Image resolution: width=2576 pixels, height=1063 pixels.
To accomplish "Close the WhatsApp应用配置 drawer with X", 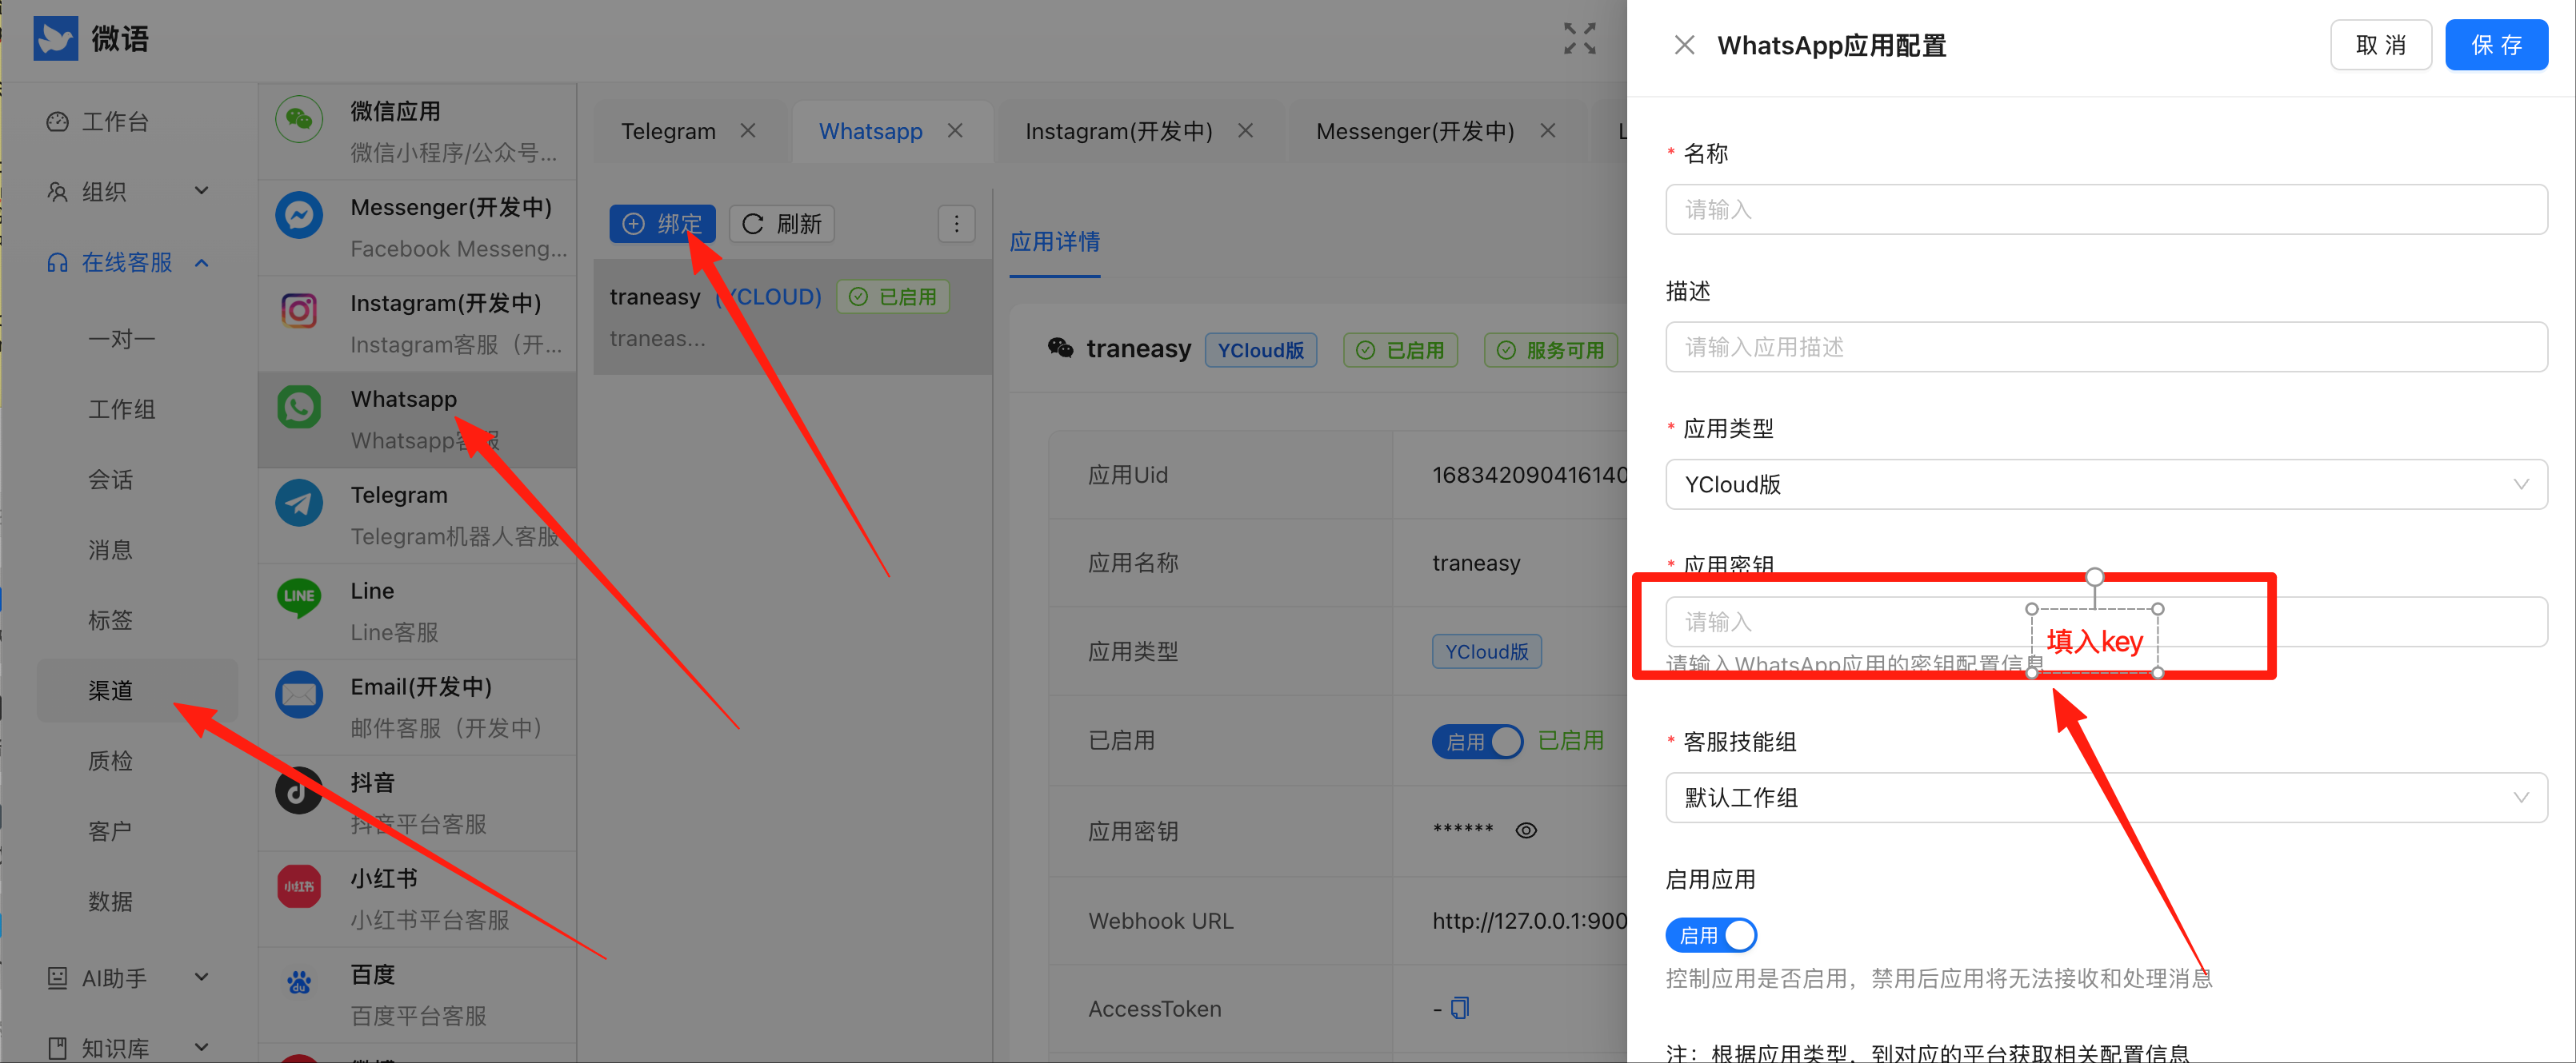I will [1684, 45].
